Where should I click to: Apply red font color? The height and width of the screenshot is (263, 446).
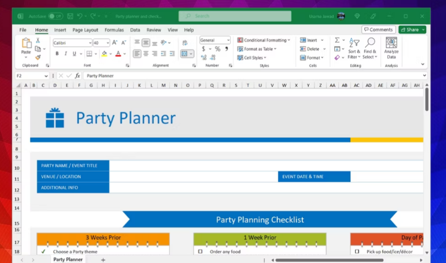tap(118, 54)
